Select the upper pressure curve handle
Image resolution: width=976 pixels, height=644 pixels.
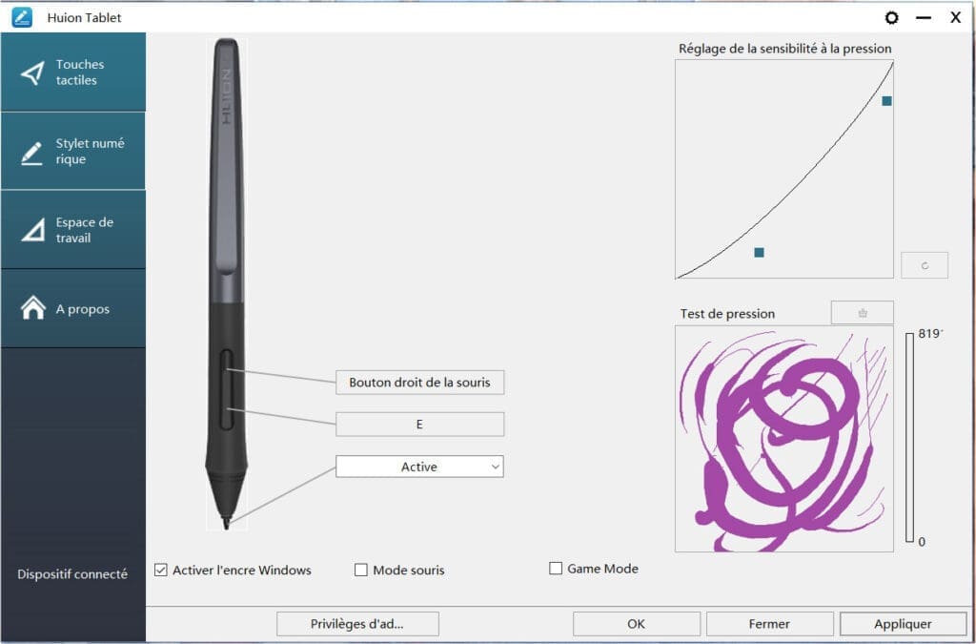887,101
